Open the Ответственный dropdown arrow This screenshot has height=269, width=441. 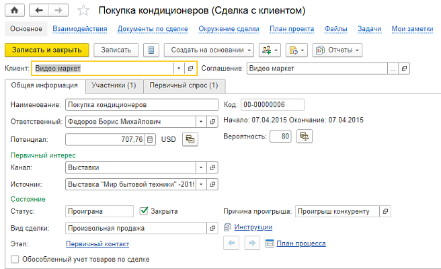[200, 122]
